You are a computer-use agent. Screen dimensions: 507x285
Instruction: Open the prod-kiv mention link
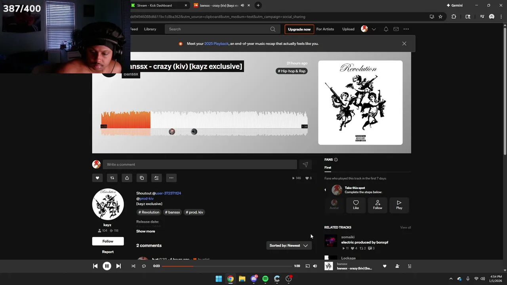(147, 198)
